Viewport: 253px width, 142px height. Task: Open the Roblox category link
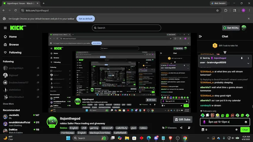tap(63, 128)
